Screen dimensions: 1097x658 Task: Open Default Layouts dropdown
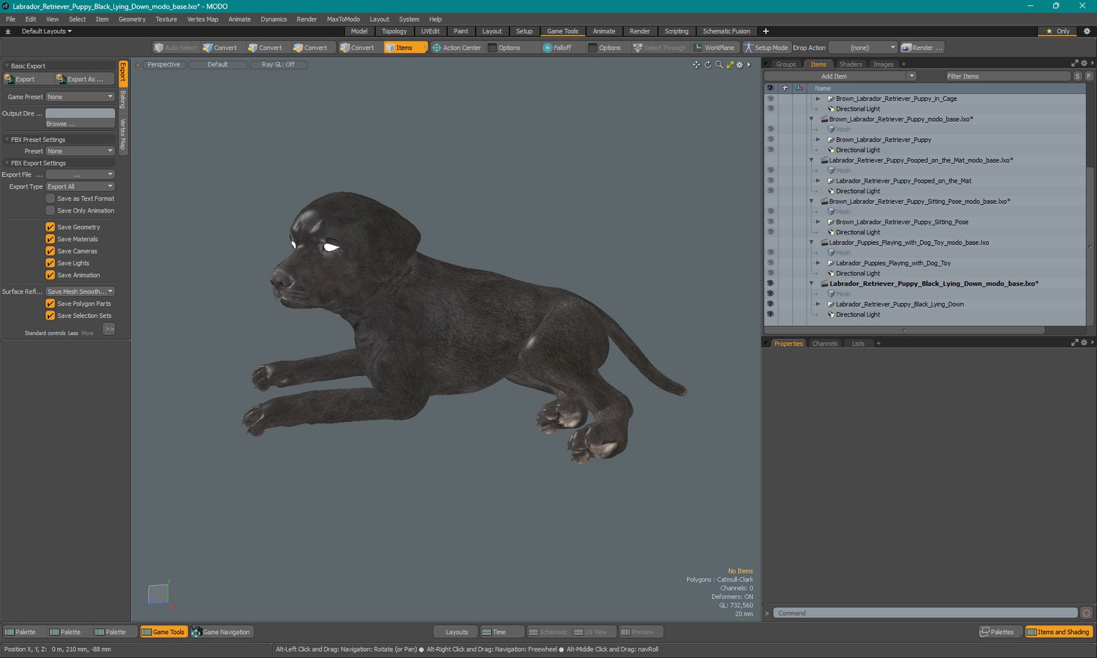[47, 31]
